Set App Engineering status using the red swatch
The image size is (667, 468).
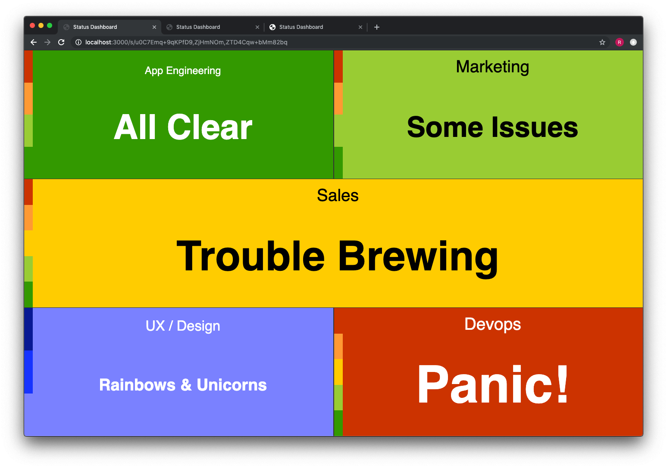[x=28, y=67]
